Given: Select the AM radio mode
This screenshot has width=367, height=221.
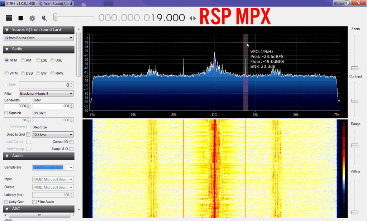Looking at the screenshot, I should tap(23, 60).
